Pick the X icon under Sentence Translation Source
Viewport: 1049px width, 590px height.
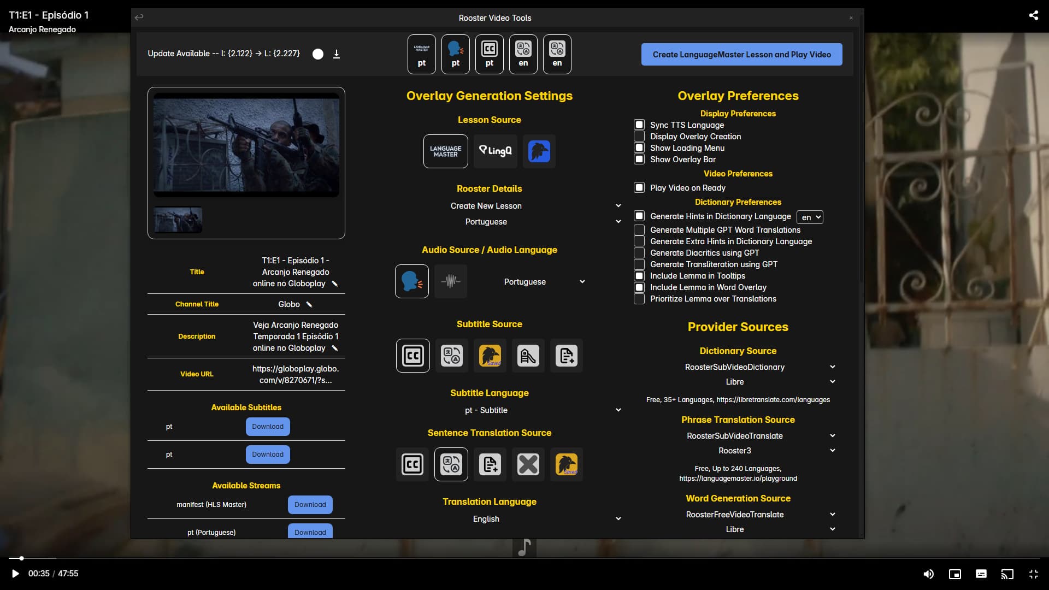click(528, 464)
